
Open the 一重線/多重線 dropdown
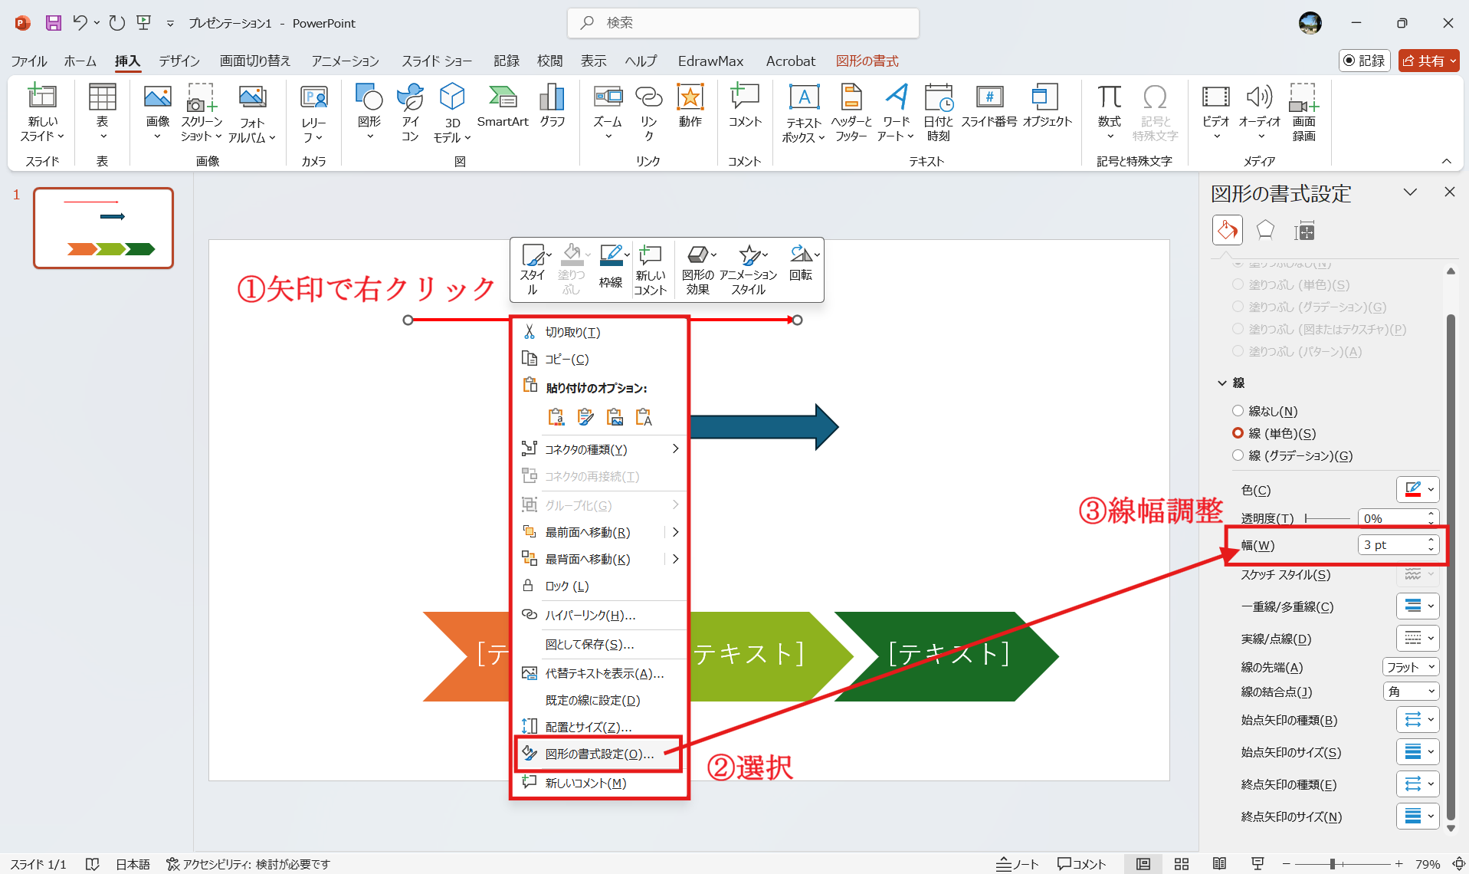point(1417,606)
